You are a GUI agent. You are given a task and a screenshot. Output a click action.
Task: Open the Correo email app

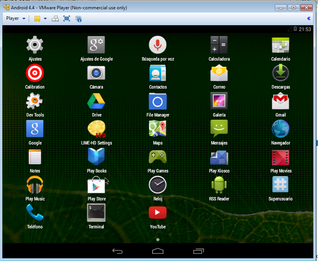click(x=219, y=73)
